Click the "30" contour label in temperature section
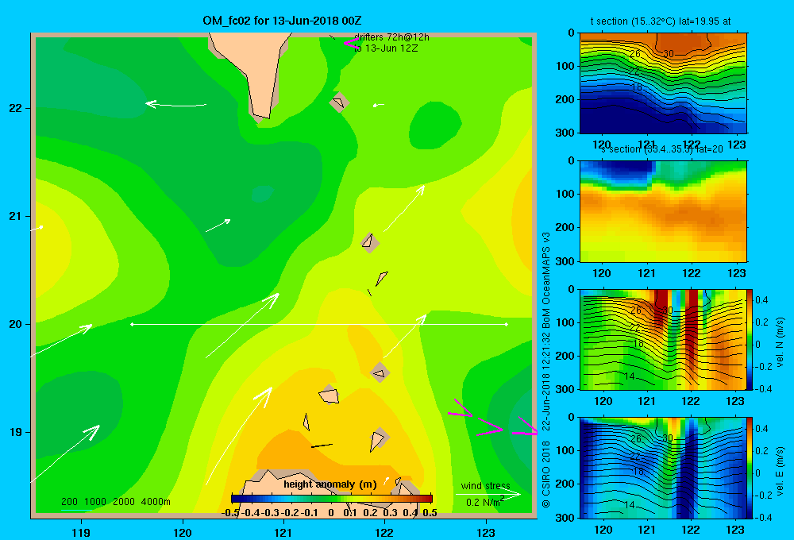The width and height of the screenshot is (794, 540). pyautogui.click(x=669, y=54)
